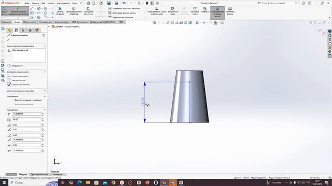The image size is (332, 186).
Task: Open the View menu
Action: pos(43,3)
